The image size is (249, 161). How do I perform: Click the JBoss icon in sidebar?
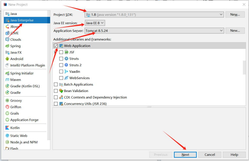(7, 27)
